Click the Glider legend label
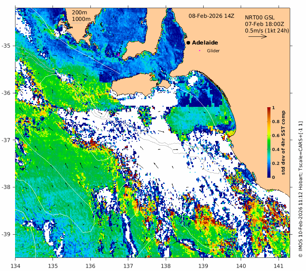This screenshot has height=271, width=306. click(x=213, y=51)
